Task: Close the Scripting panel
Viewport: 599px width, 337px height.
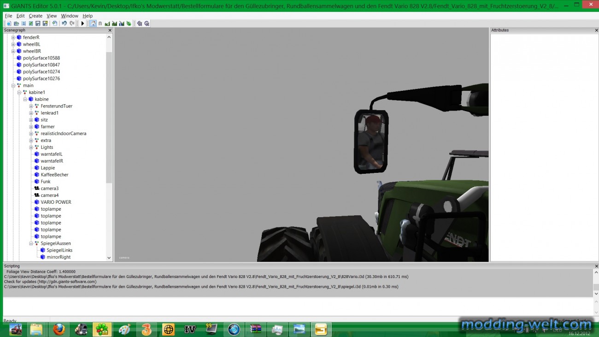Action: pyautogui.click(x=596, y=266)
